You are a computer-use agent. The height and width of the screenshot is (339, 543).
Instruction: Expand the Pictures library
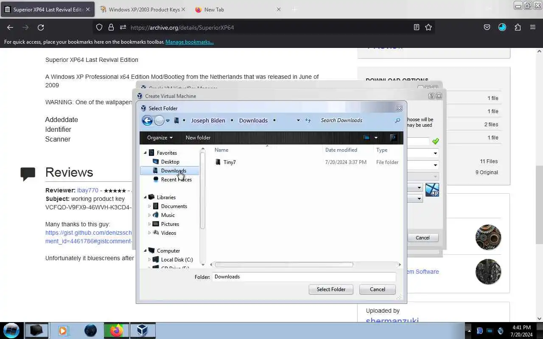coord(149,224)
